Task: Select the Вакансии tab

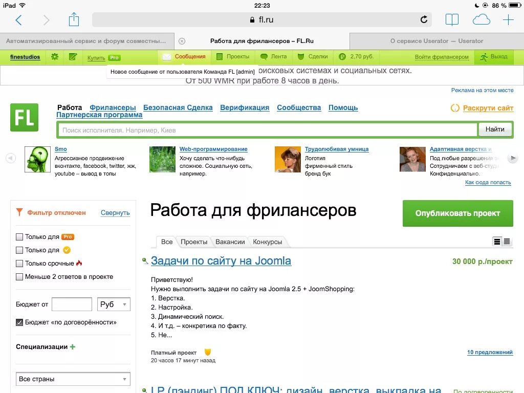Action: click(230, 242)
